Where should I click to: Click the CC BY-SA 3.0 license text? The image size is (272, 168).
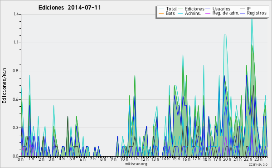258,164
